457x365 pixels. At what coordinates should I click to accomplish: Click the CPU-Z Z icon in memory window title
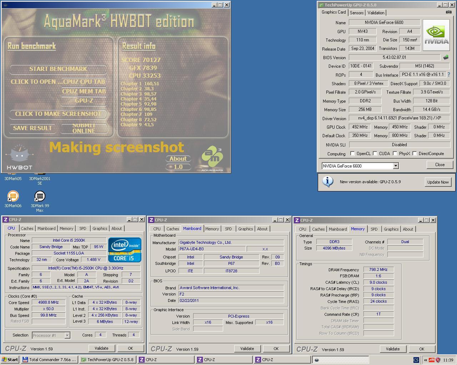point(297,220)
